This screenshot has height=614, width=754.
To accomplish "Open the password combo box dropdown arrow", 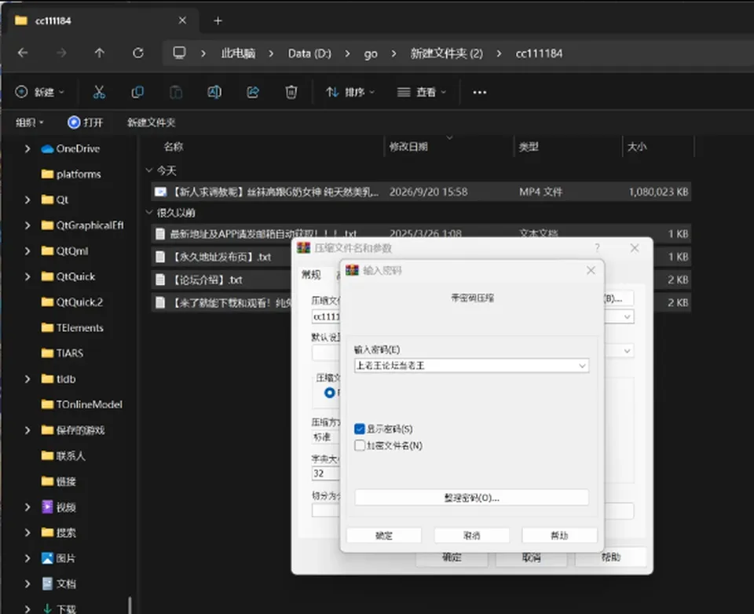I will 582,365.
